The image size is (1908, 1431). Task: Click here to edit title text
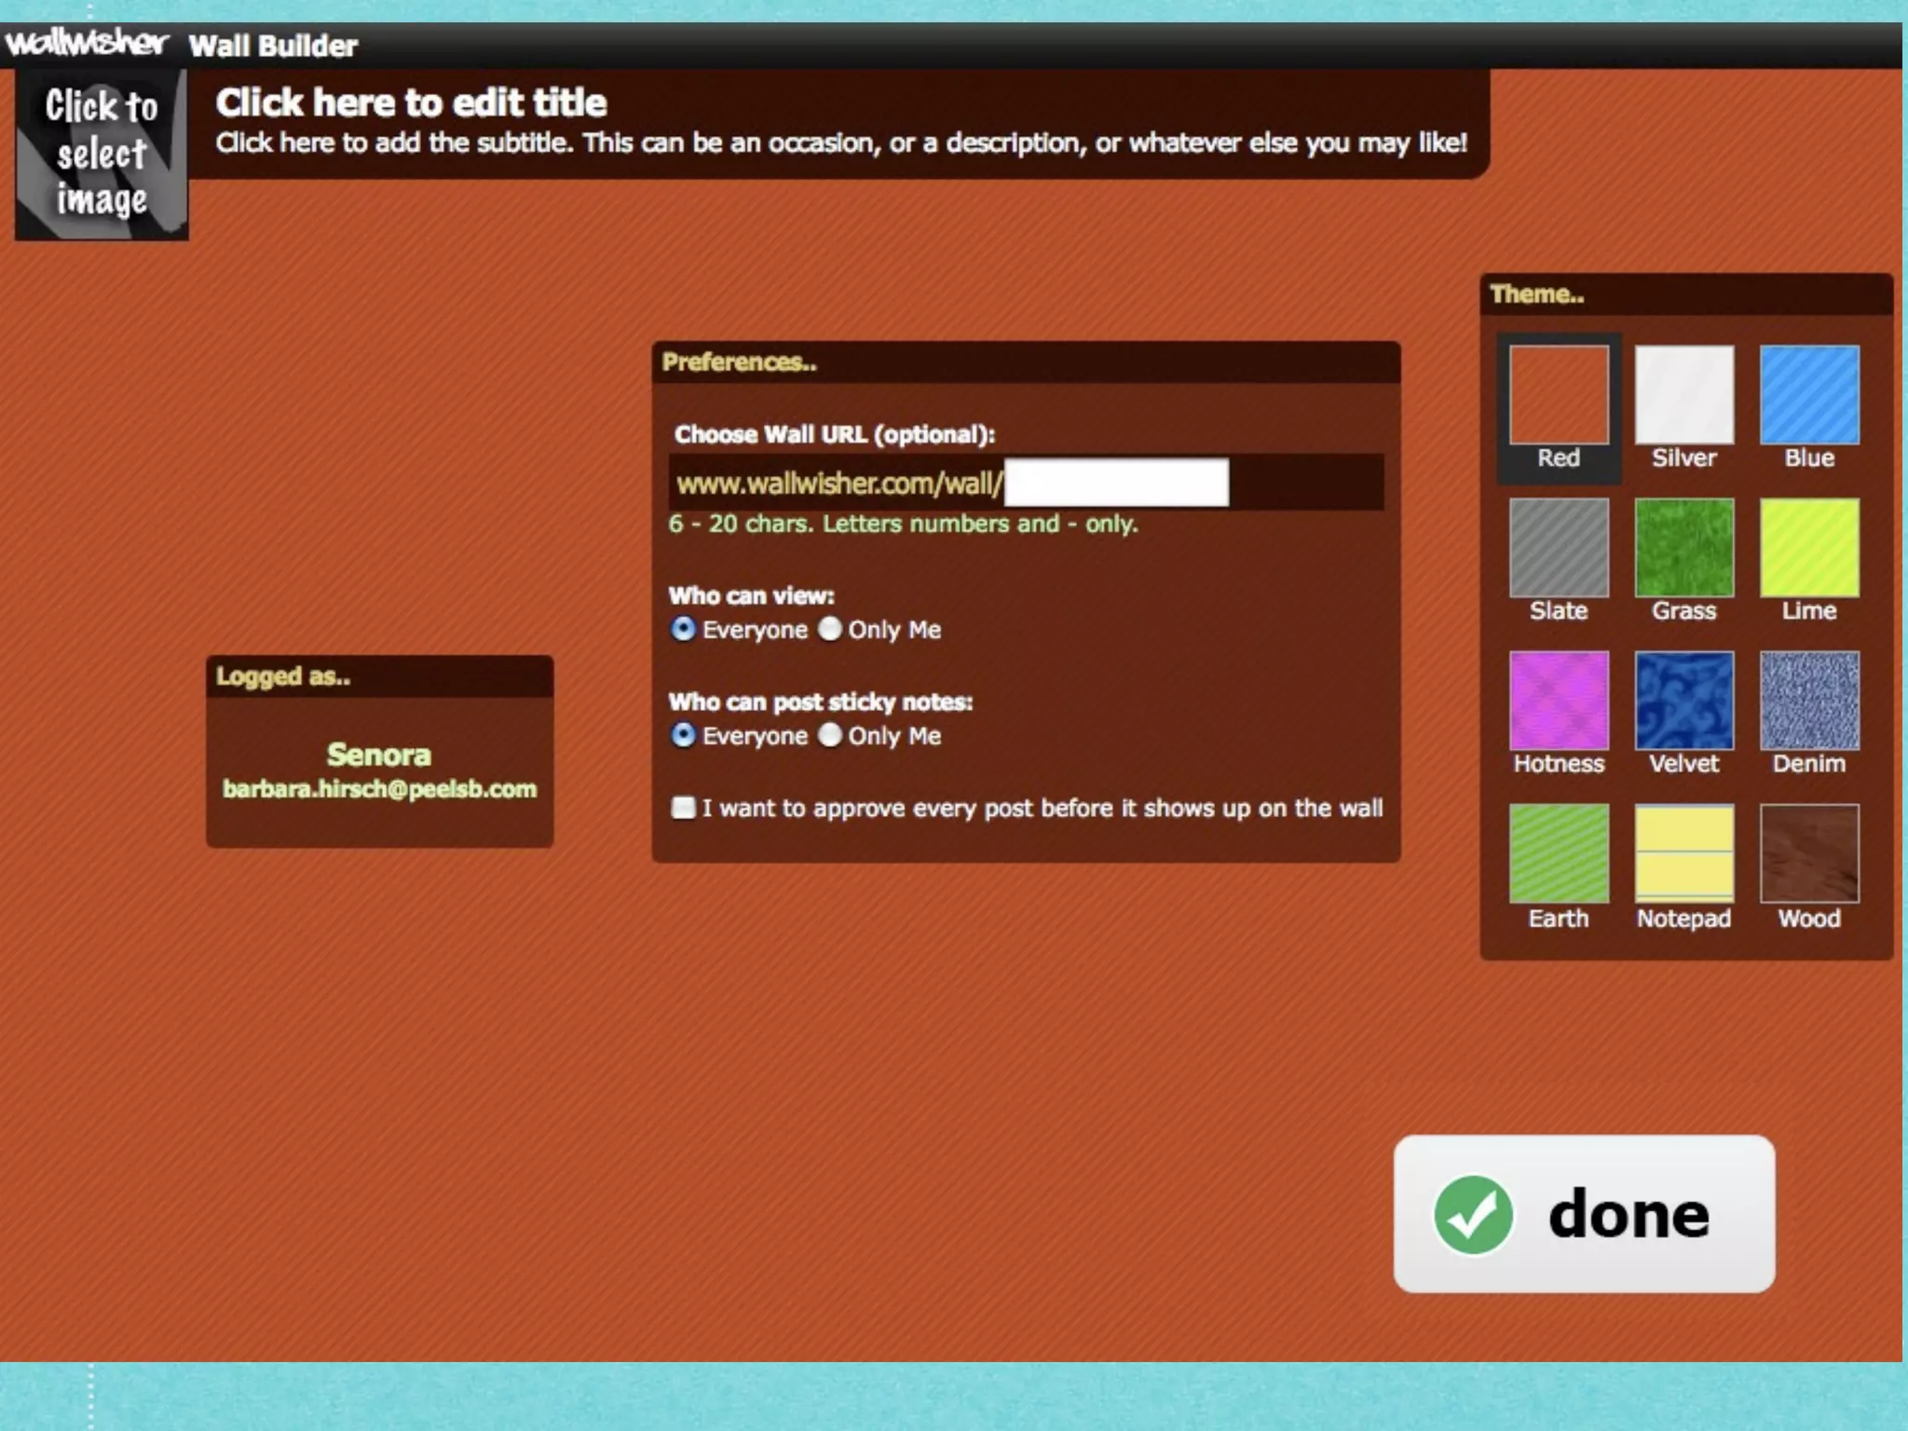click(411, 102)
